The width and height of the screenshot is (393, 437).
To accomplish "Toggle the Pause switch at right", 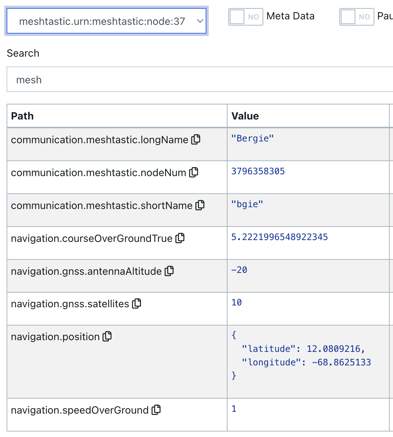I will [x=356, y=17].
